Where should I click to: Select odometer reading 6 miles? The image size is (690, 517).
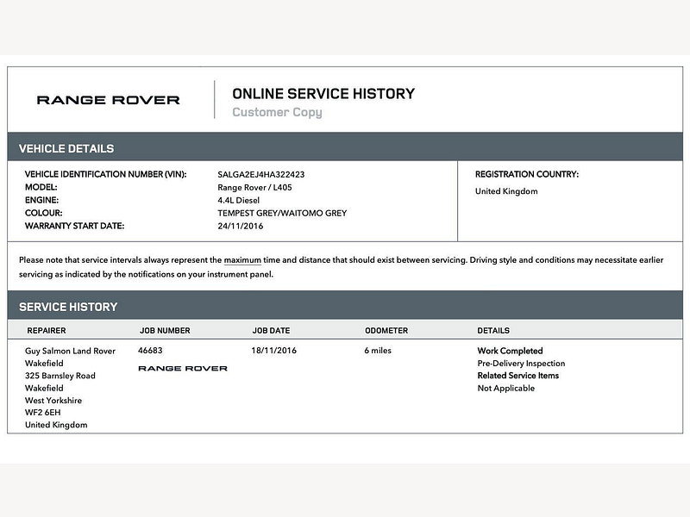pos(378,351)
